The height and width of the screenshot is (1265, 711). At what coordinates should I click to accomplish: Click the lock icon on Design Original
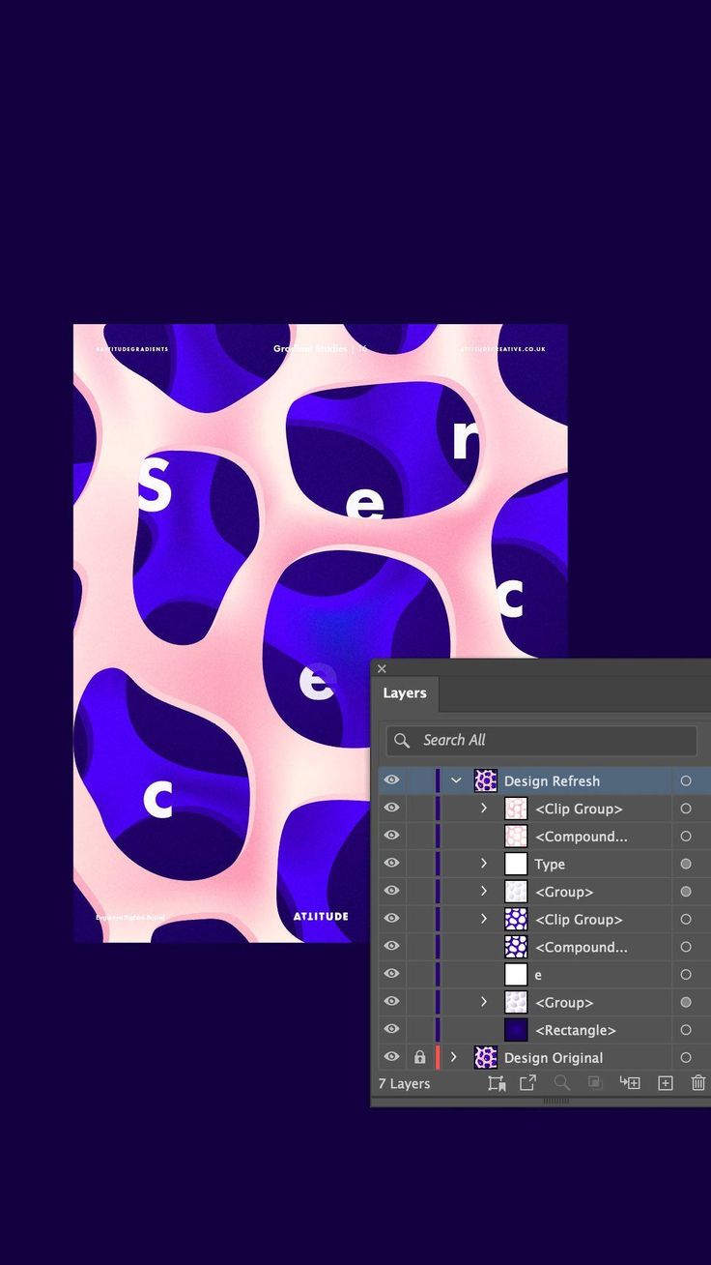[419, 1057]
